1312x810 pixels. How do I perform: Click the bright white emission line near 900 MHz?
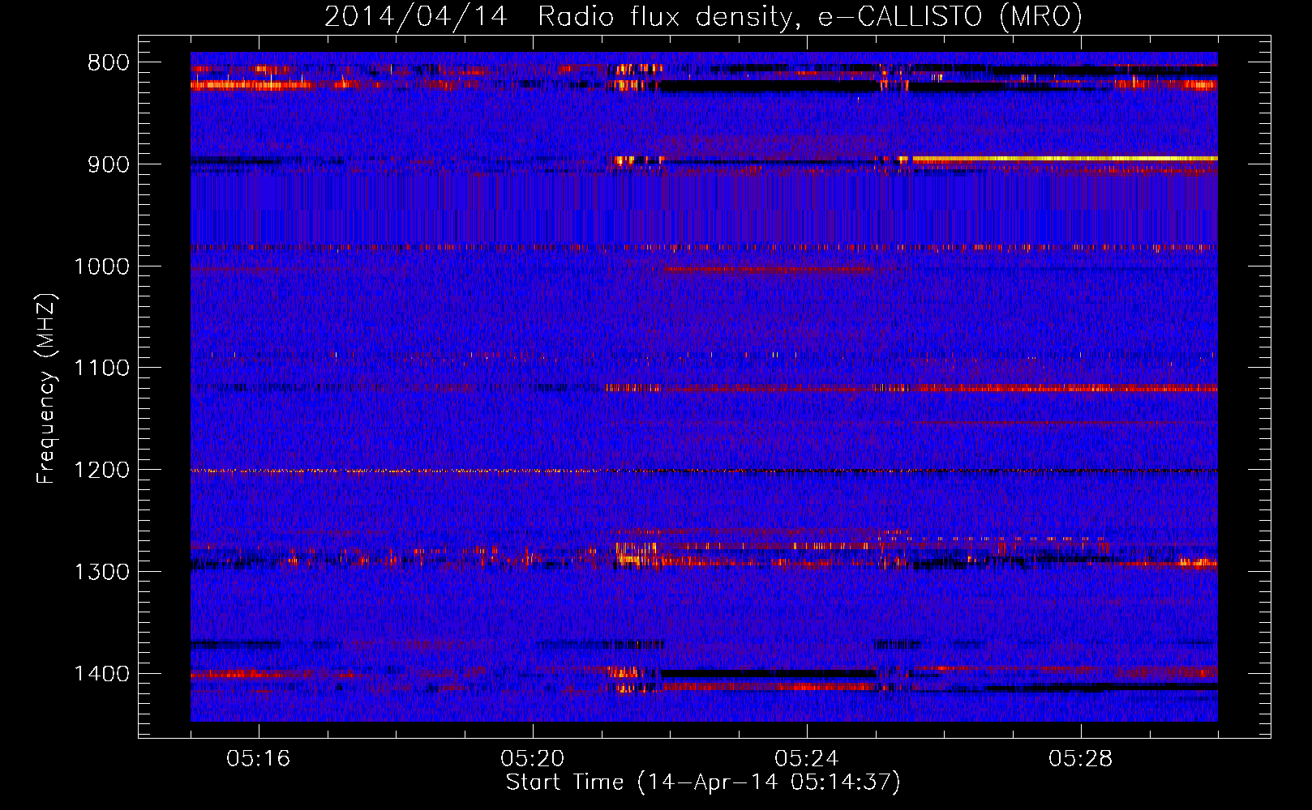click(x=1065, y=159)
